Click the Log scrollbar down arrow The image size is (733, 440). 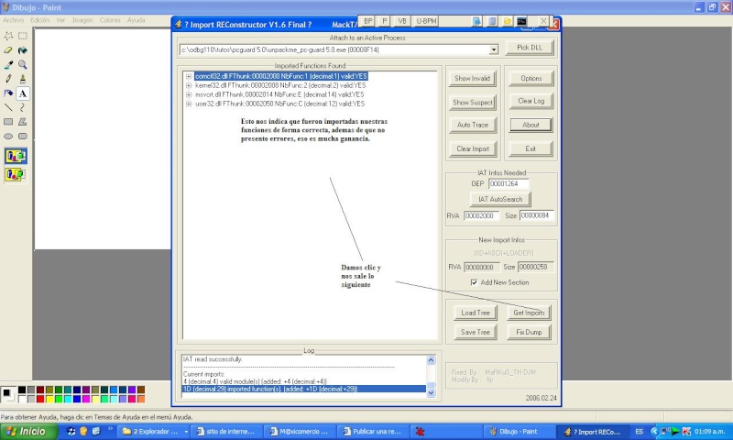click(431, 393)
